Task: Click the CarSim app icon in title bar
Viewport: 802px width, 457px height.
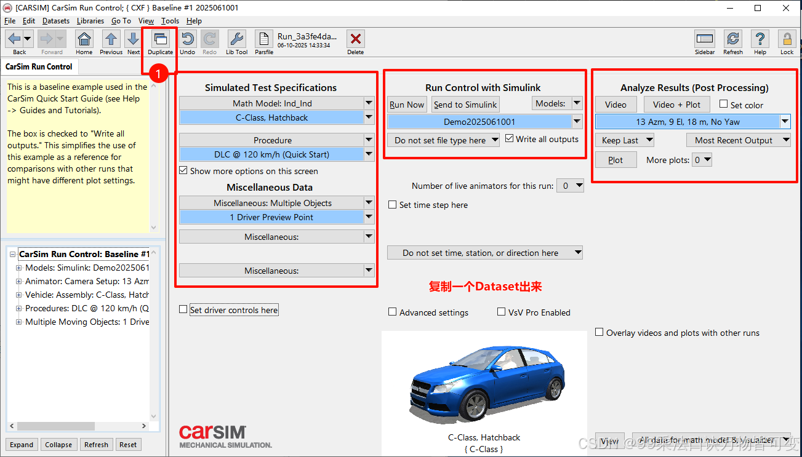Action: 7,8
